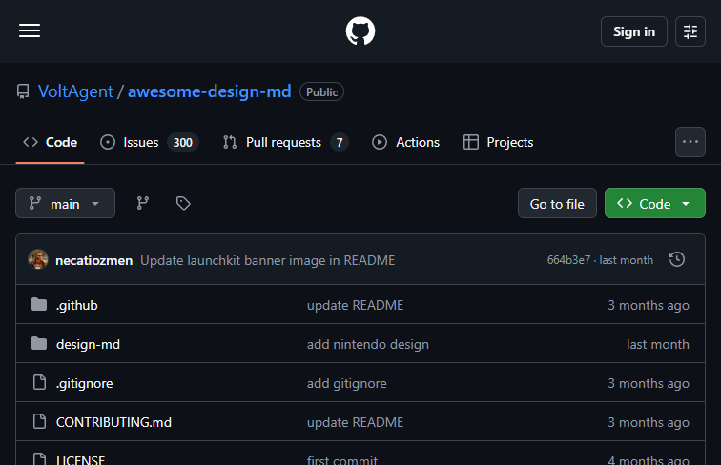Open the 'add gitignore' commit message
This screenshot has width=721, height=465.
[x=347, y=383]
